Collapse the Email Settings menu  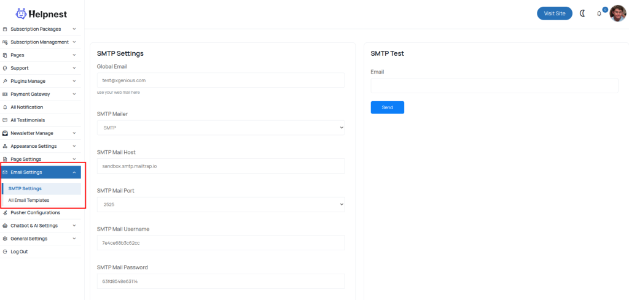(x=74, y=172)
